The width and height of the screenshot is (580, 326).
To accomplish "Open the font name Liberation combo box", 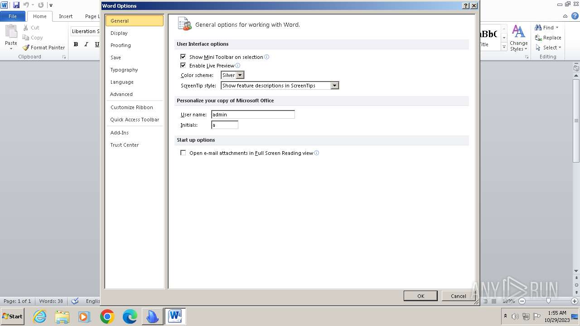I will pyautogui.click(x=85, y=31).
